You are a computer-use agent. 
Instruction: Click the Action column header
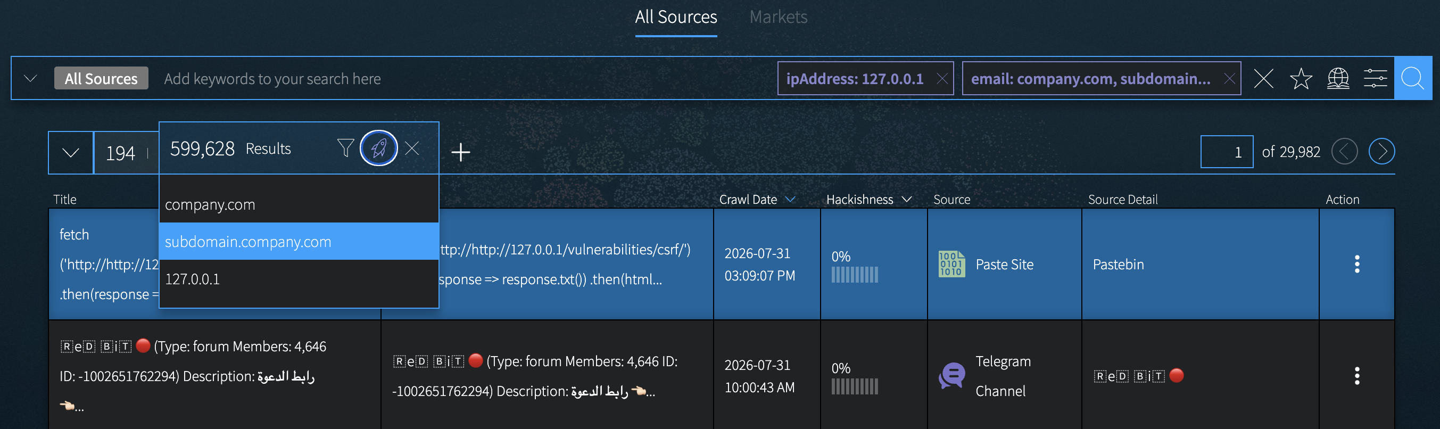[x=1342, y=199]
